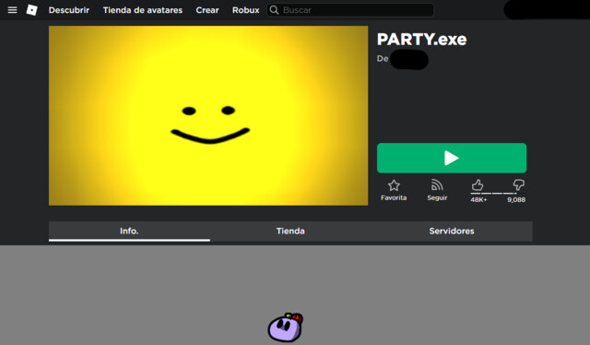Open the hamburger navigation menu
590x345 pixels.
point(12,10)
